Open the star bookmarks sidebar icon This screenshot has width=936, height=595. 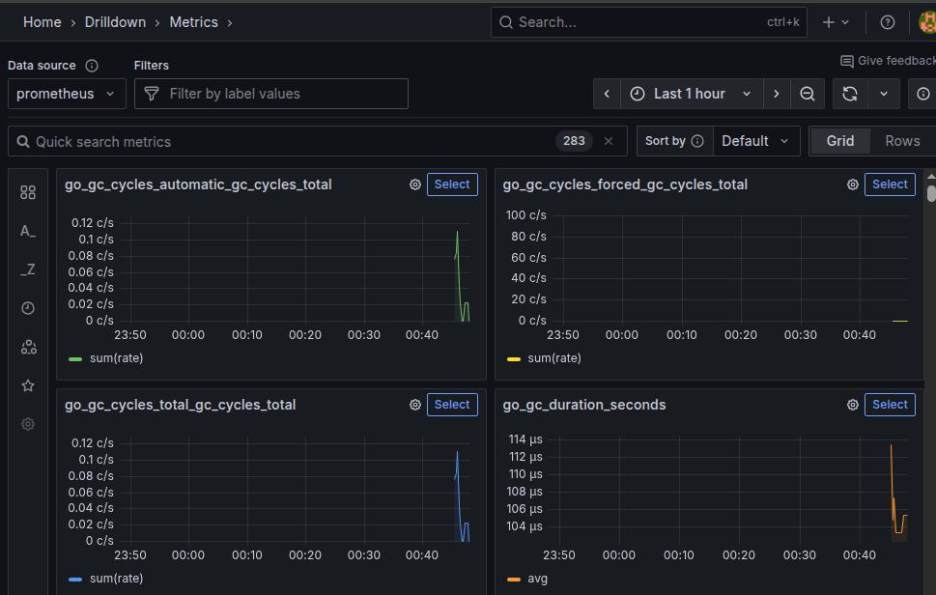tap(28, 385)
